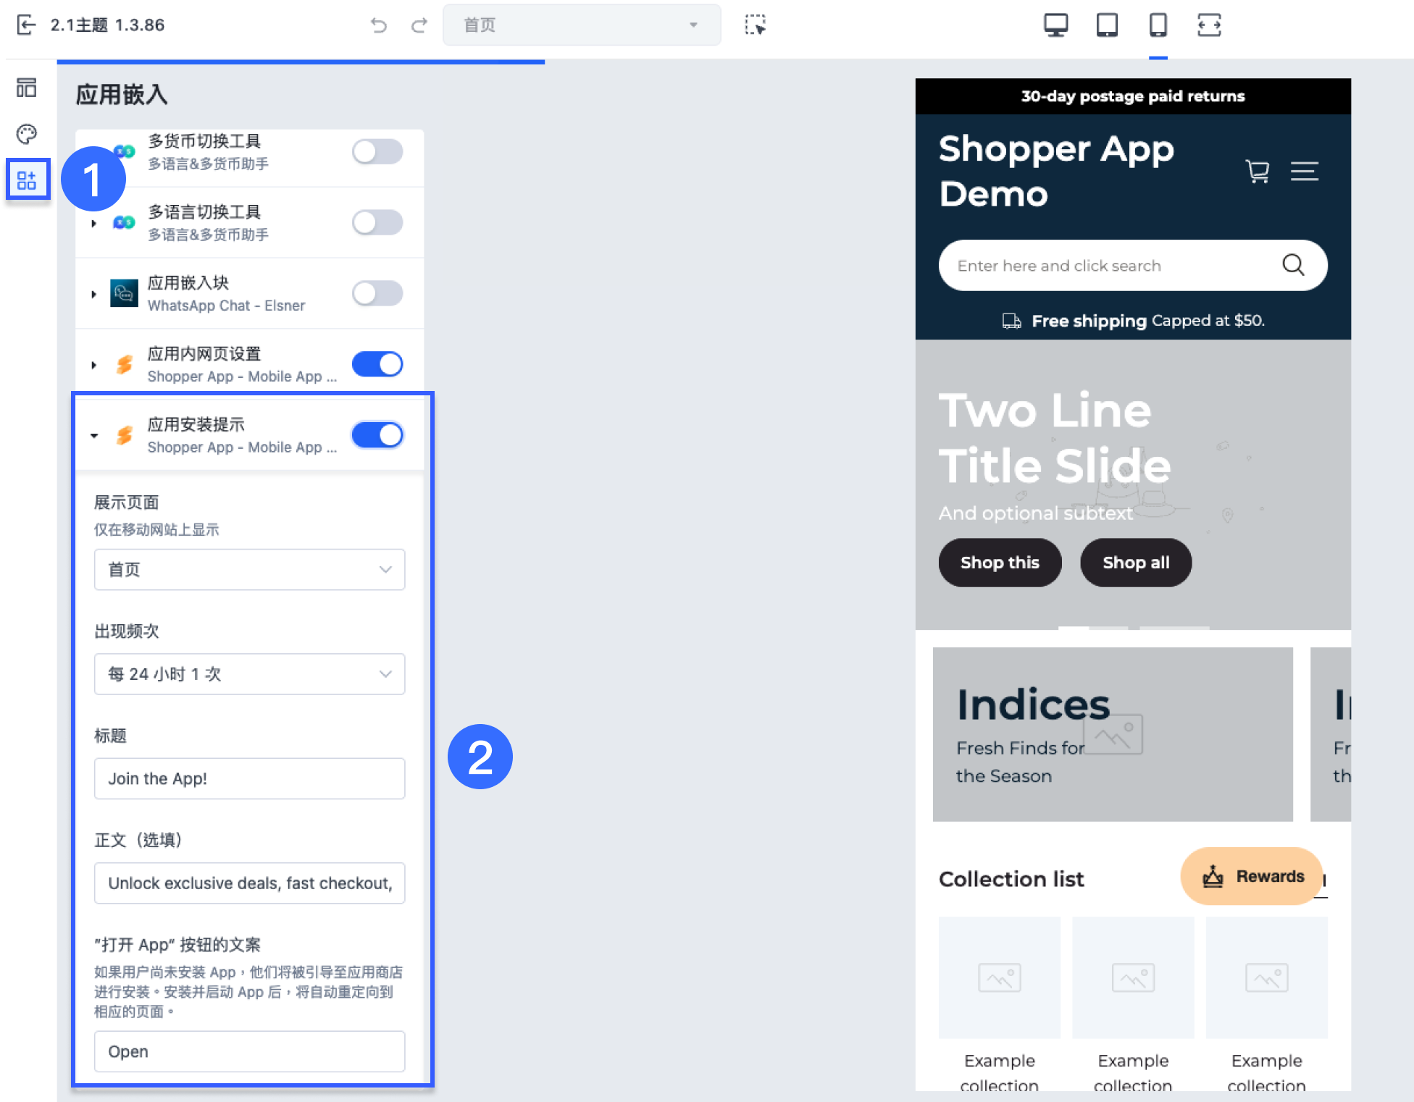Click the Indices promo card
The image size is (1414, 1102).
(1113, 734)
